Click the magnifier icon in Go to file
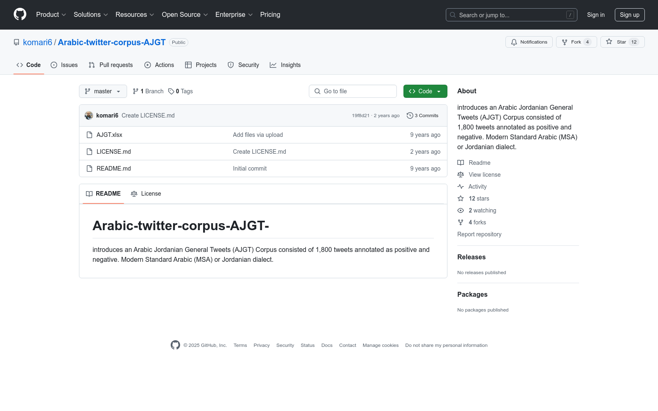Image resolution: width=658 pixels, height=411 pixels. coord(317,91)
